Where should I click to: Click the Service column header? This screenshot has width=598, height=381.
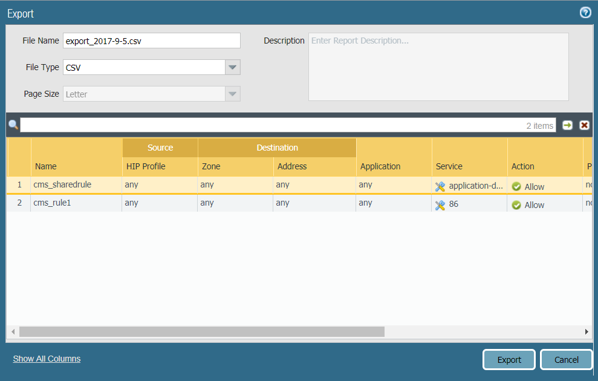[469, 166]
